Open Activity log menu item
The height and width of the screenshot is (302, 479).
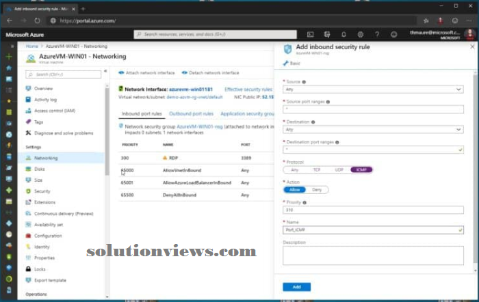coord(45,100)
